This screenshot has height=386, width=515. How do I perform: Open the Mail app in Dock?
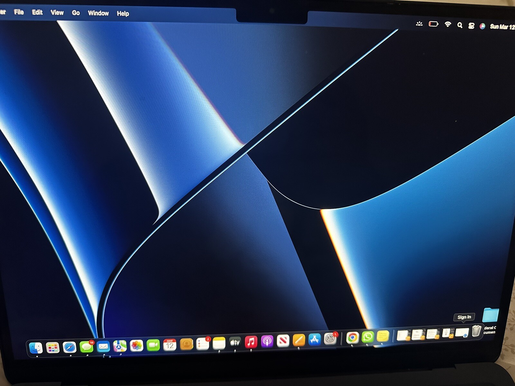click(x=103, y=346)
